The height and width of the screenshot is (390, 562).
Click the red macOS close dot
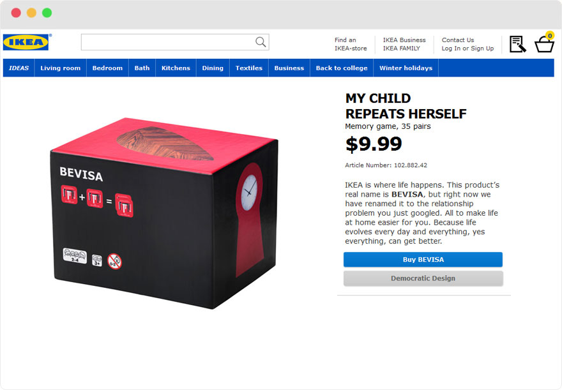click(x=16, y=13)
